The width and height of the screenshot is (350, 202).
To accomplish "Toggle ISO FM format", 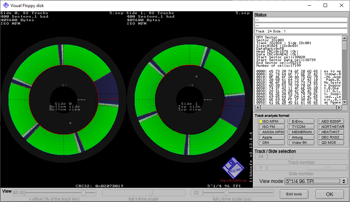I will point(271,127).
